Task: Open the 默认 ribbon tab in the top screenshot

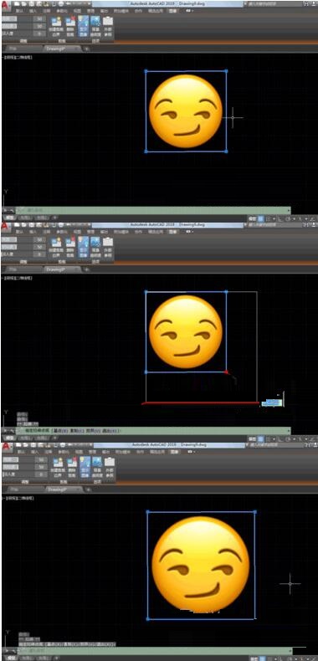Action: (x=20, y=12)
